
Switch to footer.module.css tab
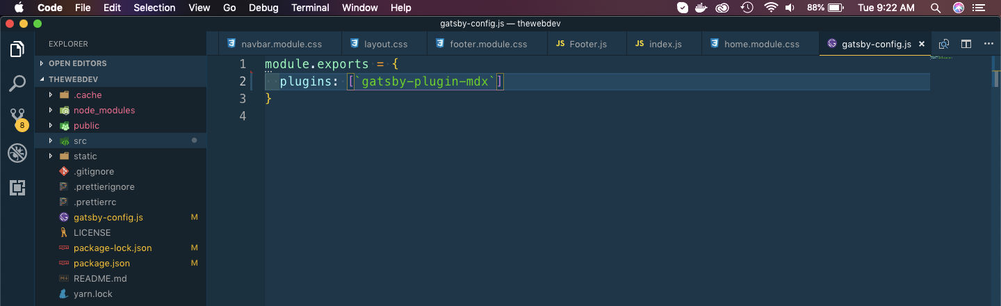487,44
